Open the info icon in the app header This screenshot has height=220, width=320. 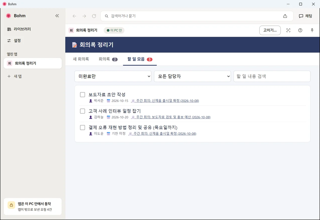tap(300, 30)
